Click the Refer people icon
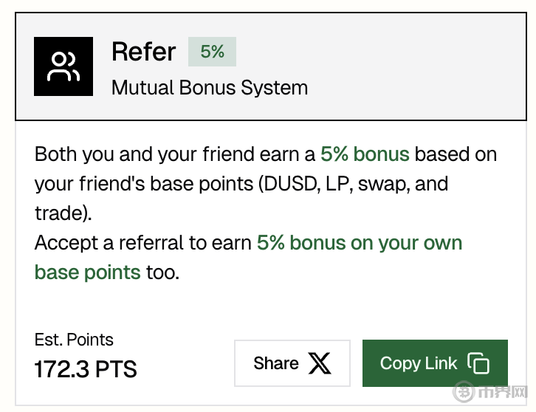 point(63,66)
